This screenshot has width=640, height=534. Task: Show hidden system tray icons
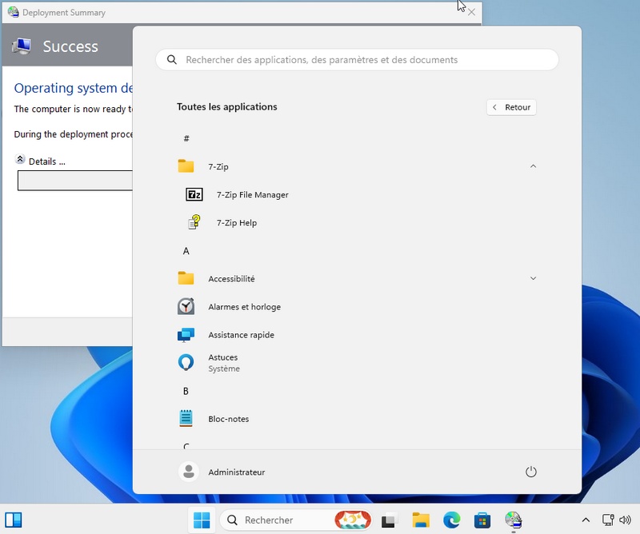click(x=586, y=520)
